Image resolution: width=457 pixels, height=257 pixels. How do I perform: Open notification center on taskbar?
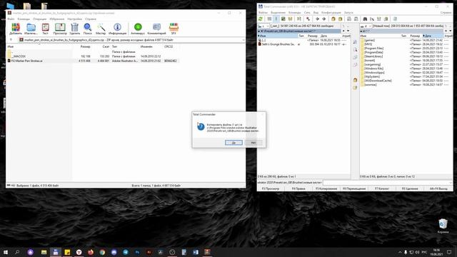point(449,252)
